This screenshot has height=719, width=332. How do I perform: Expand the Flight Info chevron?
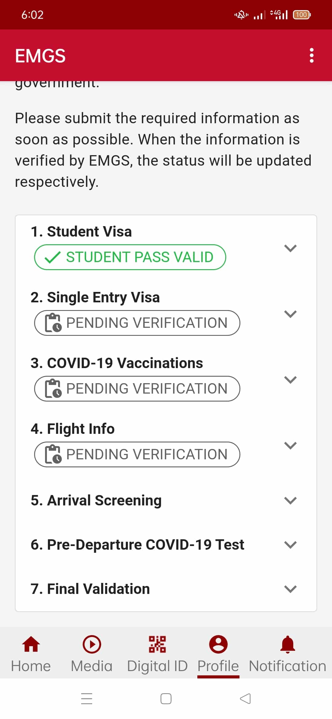[290, 445]
